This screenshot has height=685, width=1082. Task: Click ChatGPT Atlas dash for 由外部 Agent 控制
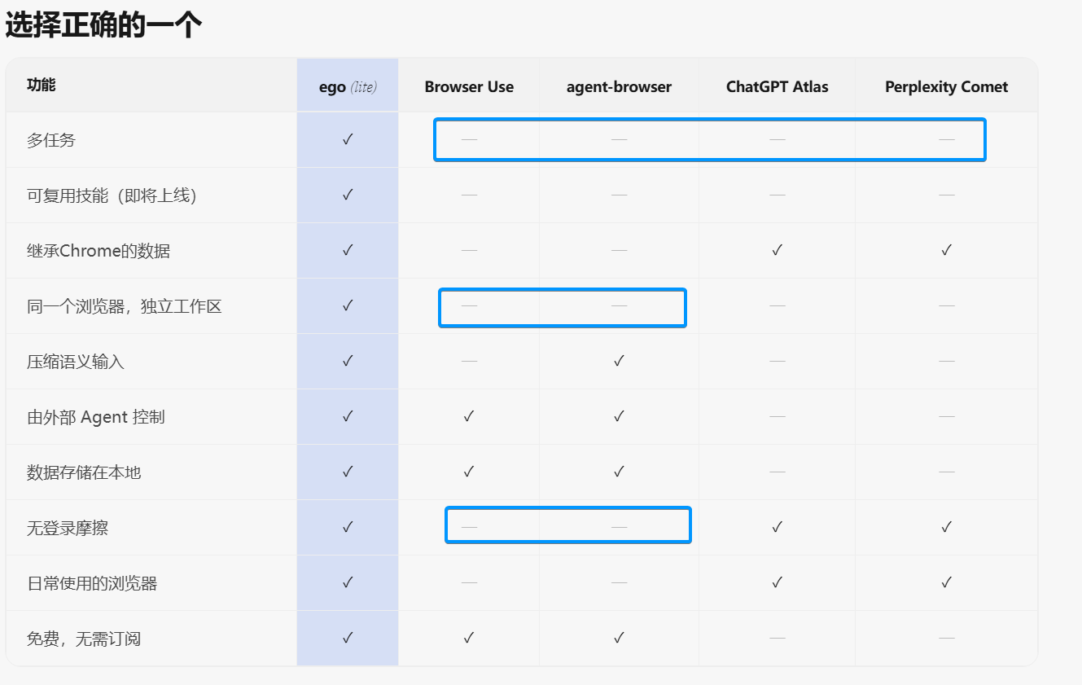pos(777,417)
